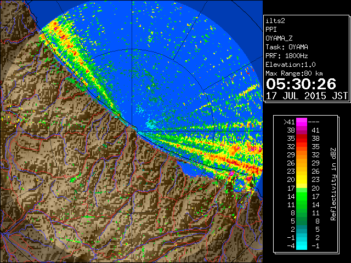Pick the orange 29–32 dBZ legend swatch
The image size is (351, 263).
301,155
